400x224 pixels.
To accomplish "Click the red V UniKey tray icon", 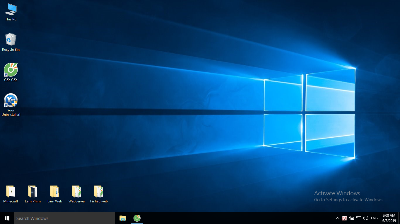I will coord(345,218).
